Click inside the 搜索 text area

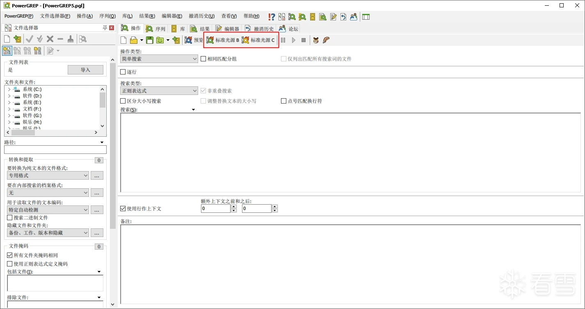350,152
